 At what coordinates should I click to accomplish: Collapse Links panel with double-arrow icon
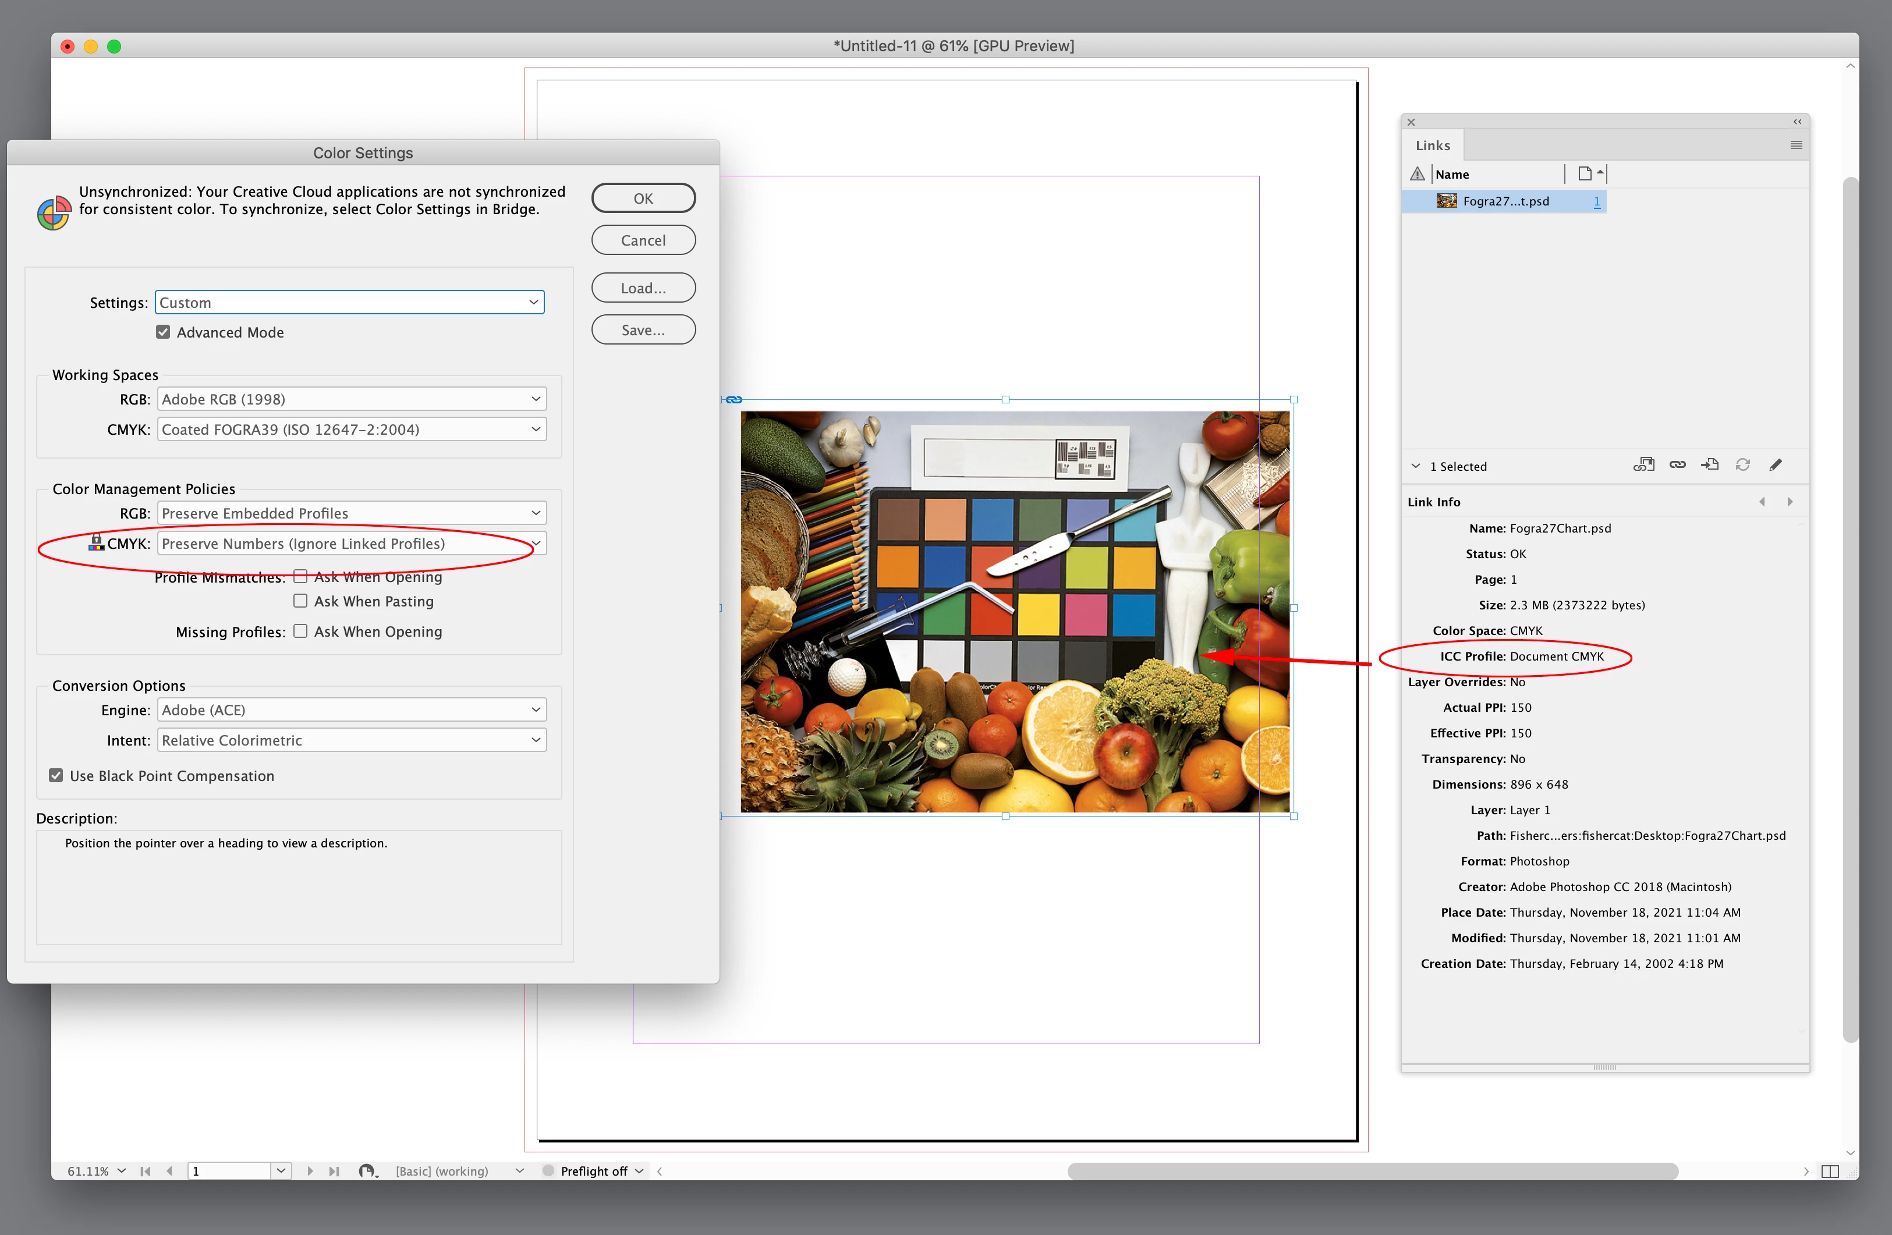click(x=1798, y=122)
